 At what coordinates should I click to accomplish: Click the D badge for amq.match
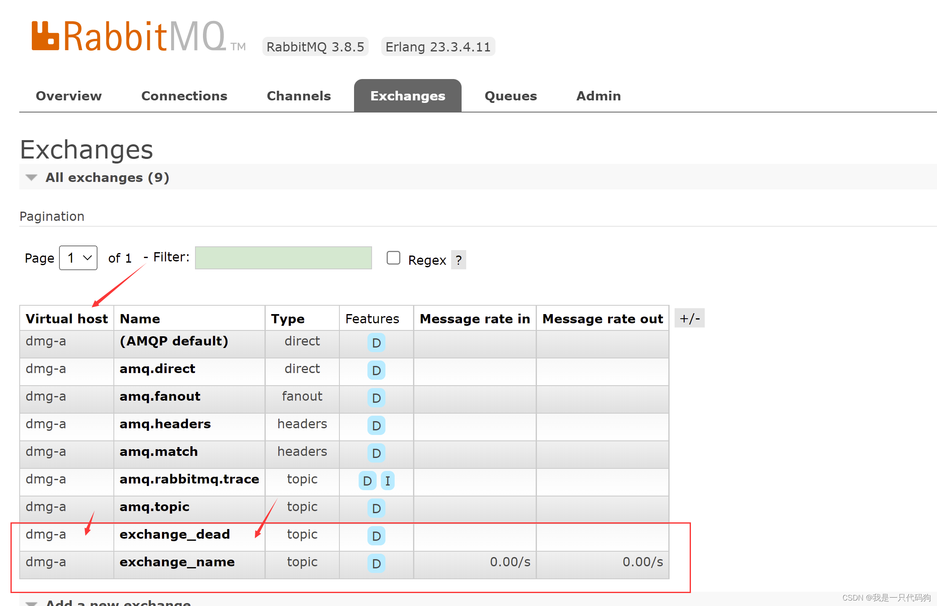pos(376,453)
